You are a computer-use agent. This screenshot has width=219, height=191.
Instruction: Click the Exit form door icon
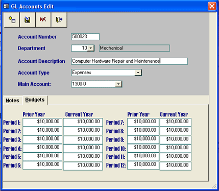point(59,20)
